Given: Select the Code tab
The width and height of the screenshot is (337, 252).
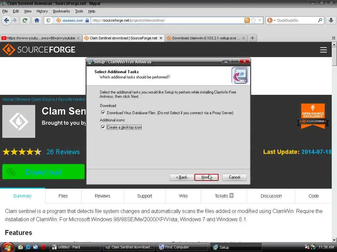Looking at the screenshot, I should (314, 196).
